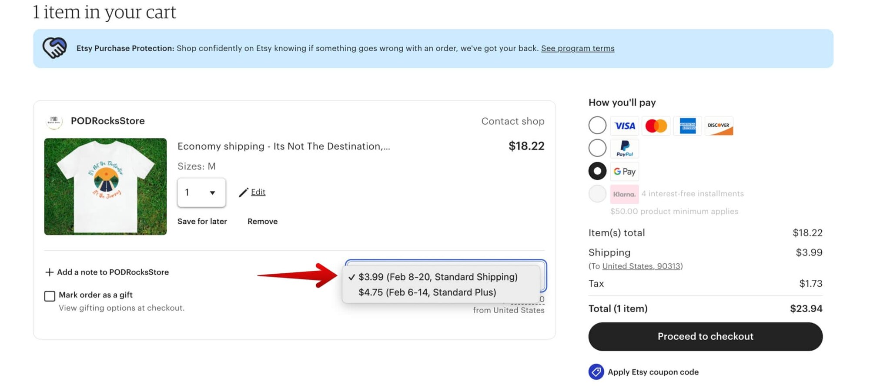The image size is (870, 388).
Task: Click the coupon tag icon
Action: [596, 372]
